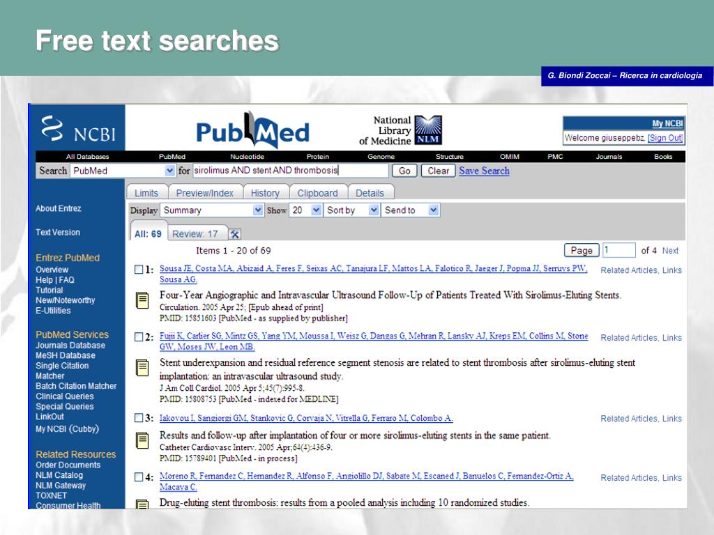Open the Search database dropdown showing PubMed
This screenshot has height=535, width=714.
(x=123, y=171)
